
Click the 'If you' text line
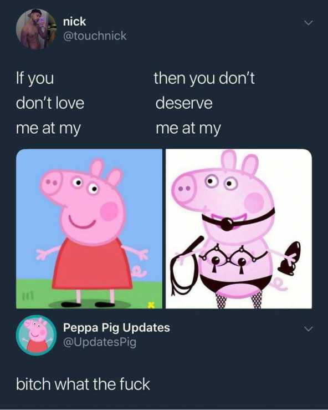[x=35, y=78]
